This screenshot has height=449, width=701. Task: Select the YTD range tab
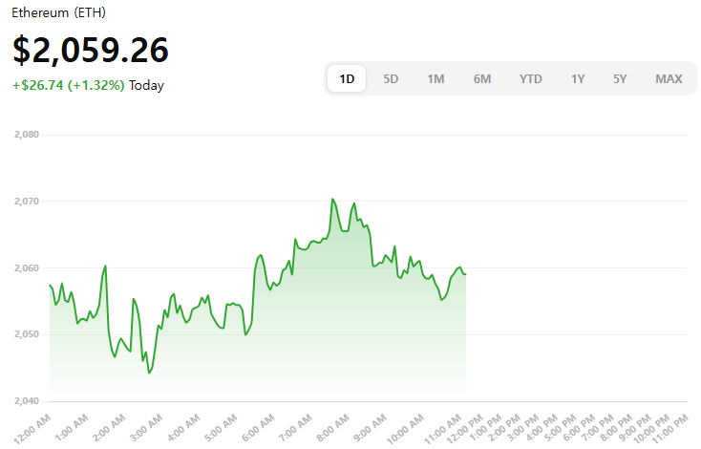tap(531, 78)
